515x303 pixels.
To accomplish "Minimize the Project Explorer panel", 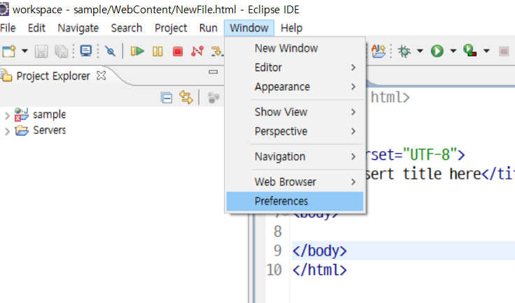I will [213, 72].
